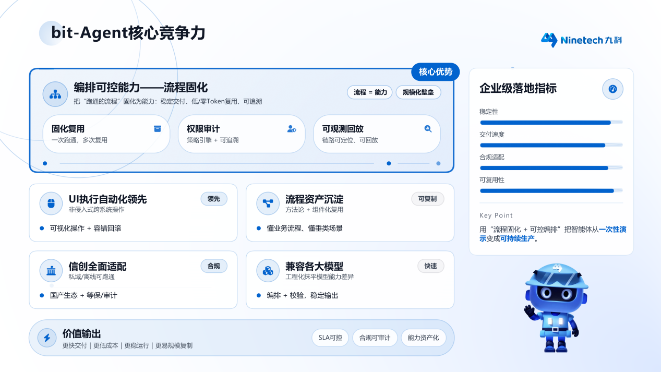Click the Key Point label
Screen dimensions: 661x372
pos(496,215)
